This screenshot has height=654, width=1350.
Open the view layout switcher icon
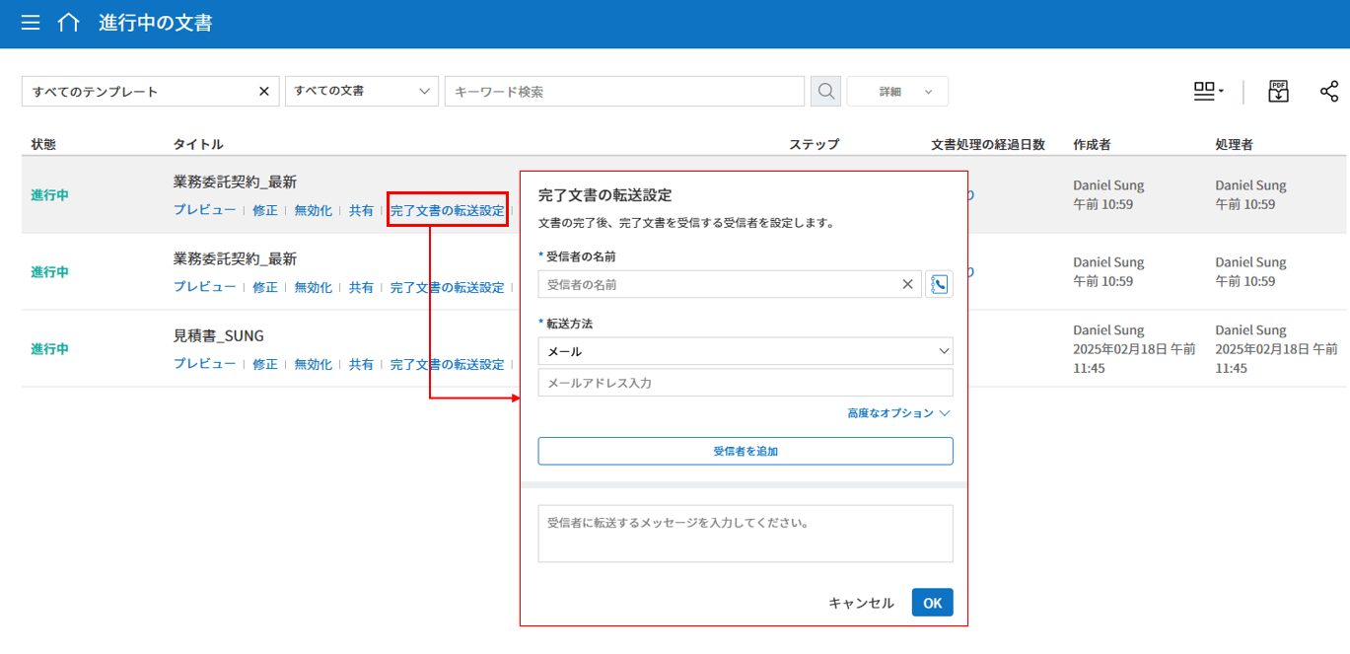[1208, 92]
